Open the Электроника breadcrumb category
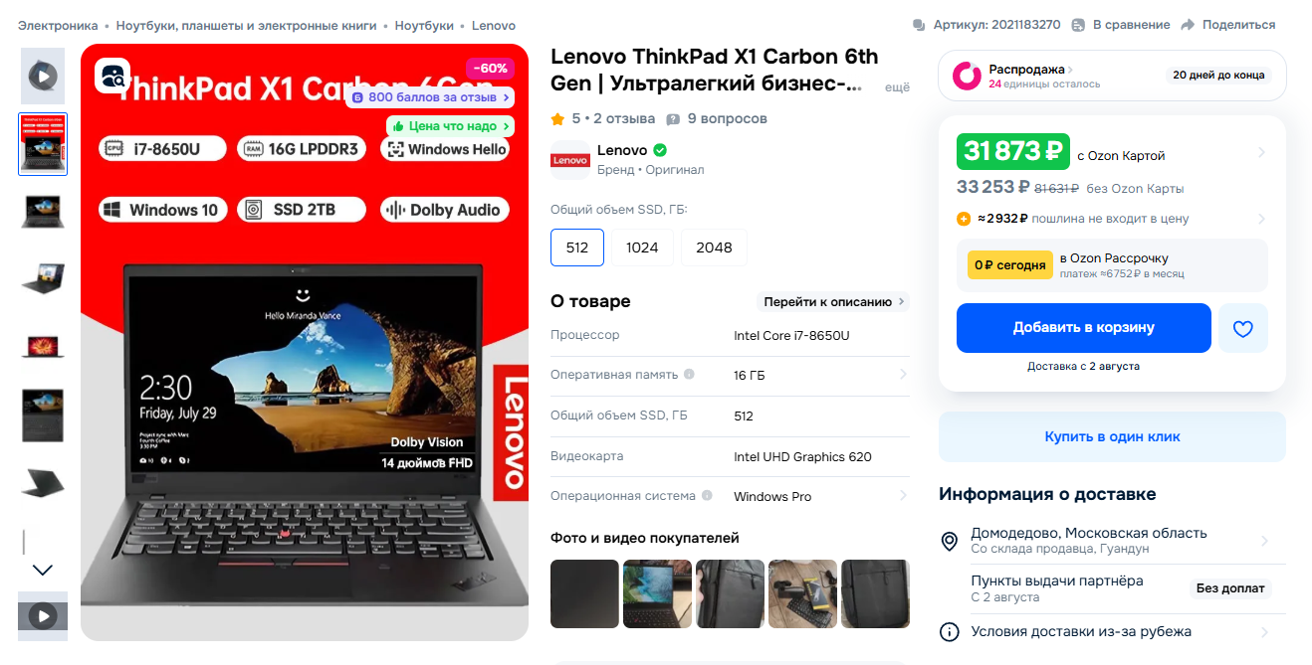 pos(58,25)
